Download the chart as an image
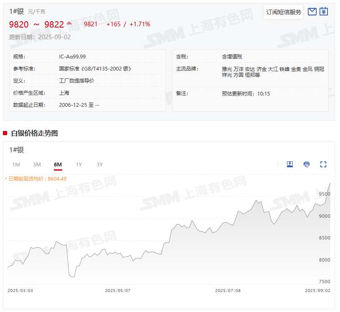The image size is (340, 312). point(290,164)
